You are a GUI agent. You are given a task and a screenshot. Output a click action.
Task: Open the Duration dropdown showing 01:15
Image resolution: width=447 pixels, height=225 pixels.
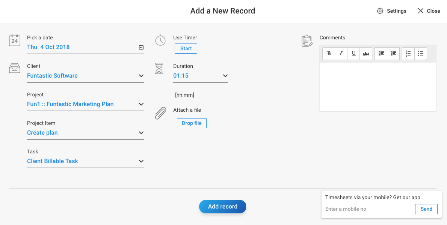201,76
